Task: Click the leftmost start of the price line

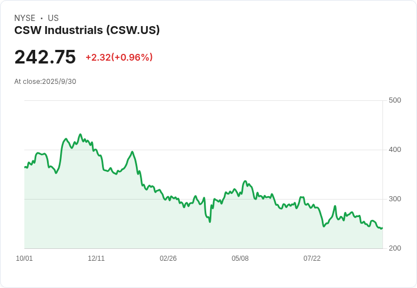Action: pyautogui.click(x=25, y=167)
